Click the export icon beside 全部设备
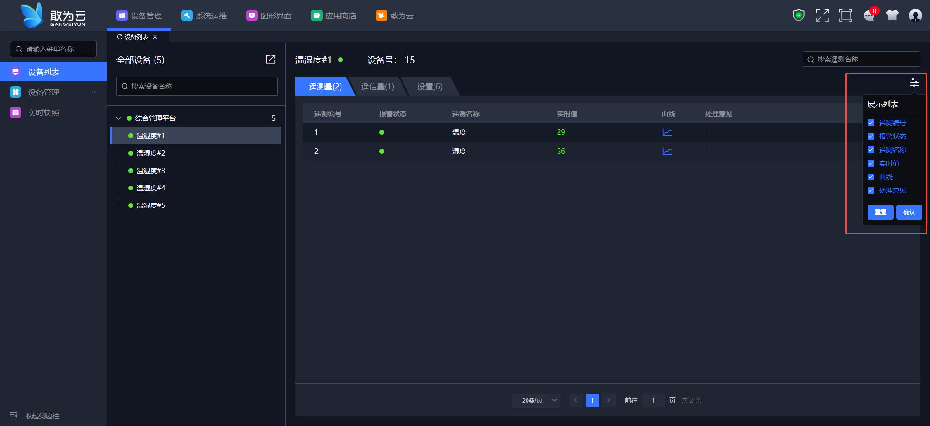This screenshot has height=426, width=930. (271, 59)
